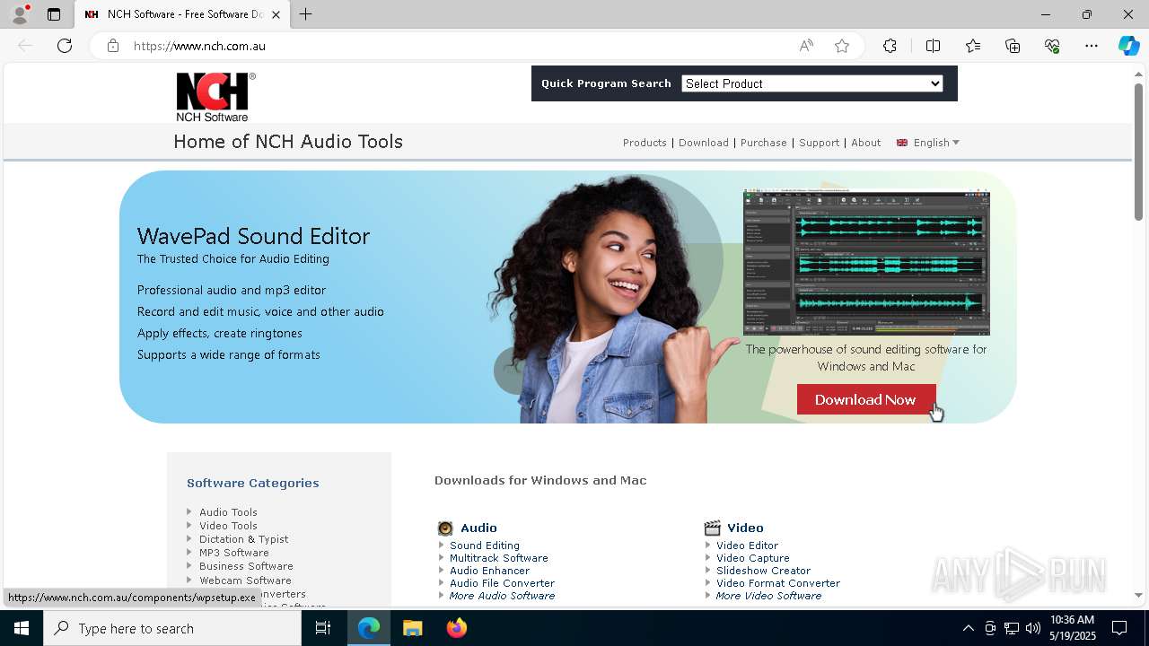Image resolution: width=1149 pixels, height=646 pixels.
Task: Click the Audio category speaker icon
Action: (x=445, y=528)
